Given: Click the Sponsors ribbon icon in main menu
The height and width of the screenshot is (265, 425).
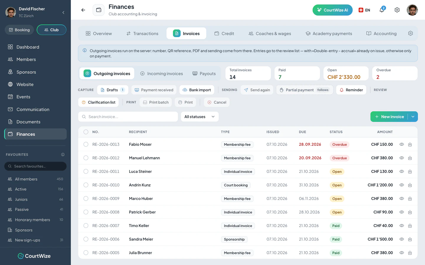Looking at the screenshot, I should click(x=10, y=72).
